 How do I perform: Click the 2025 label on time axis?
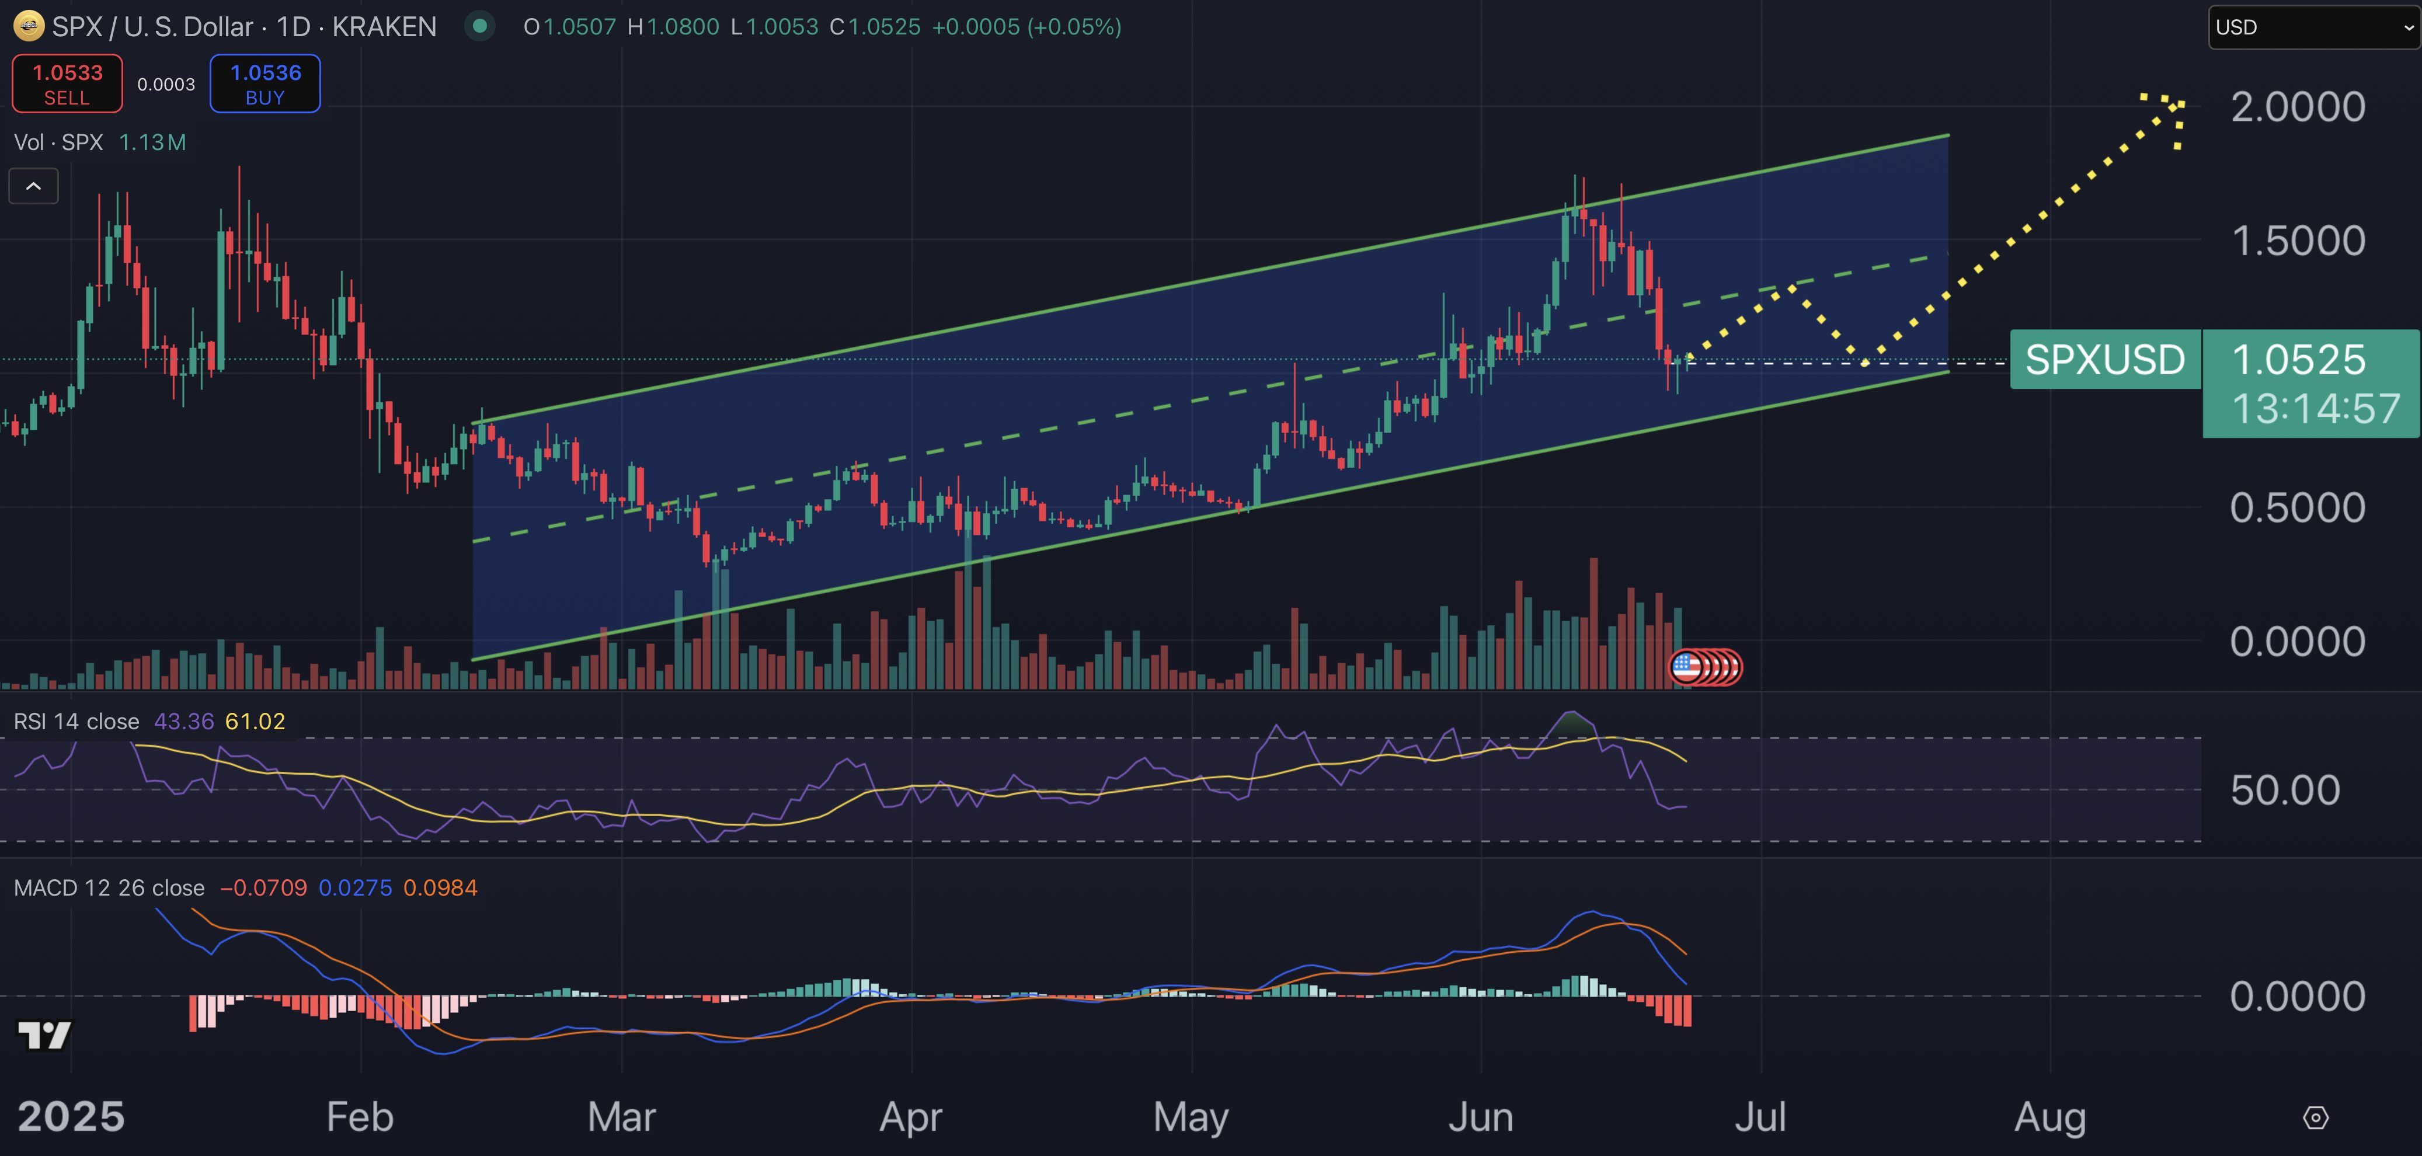71,1117
